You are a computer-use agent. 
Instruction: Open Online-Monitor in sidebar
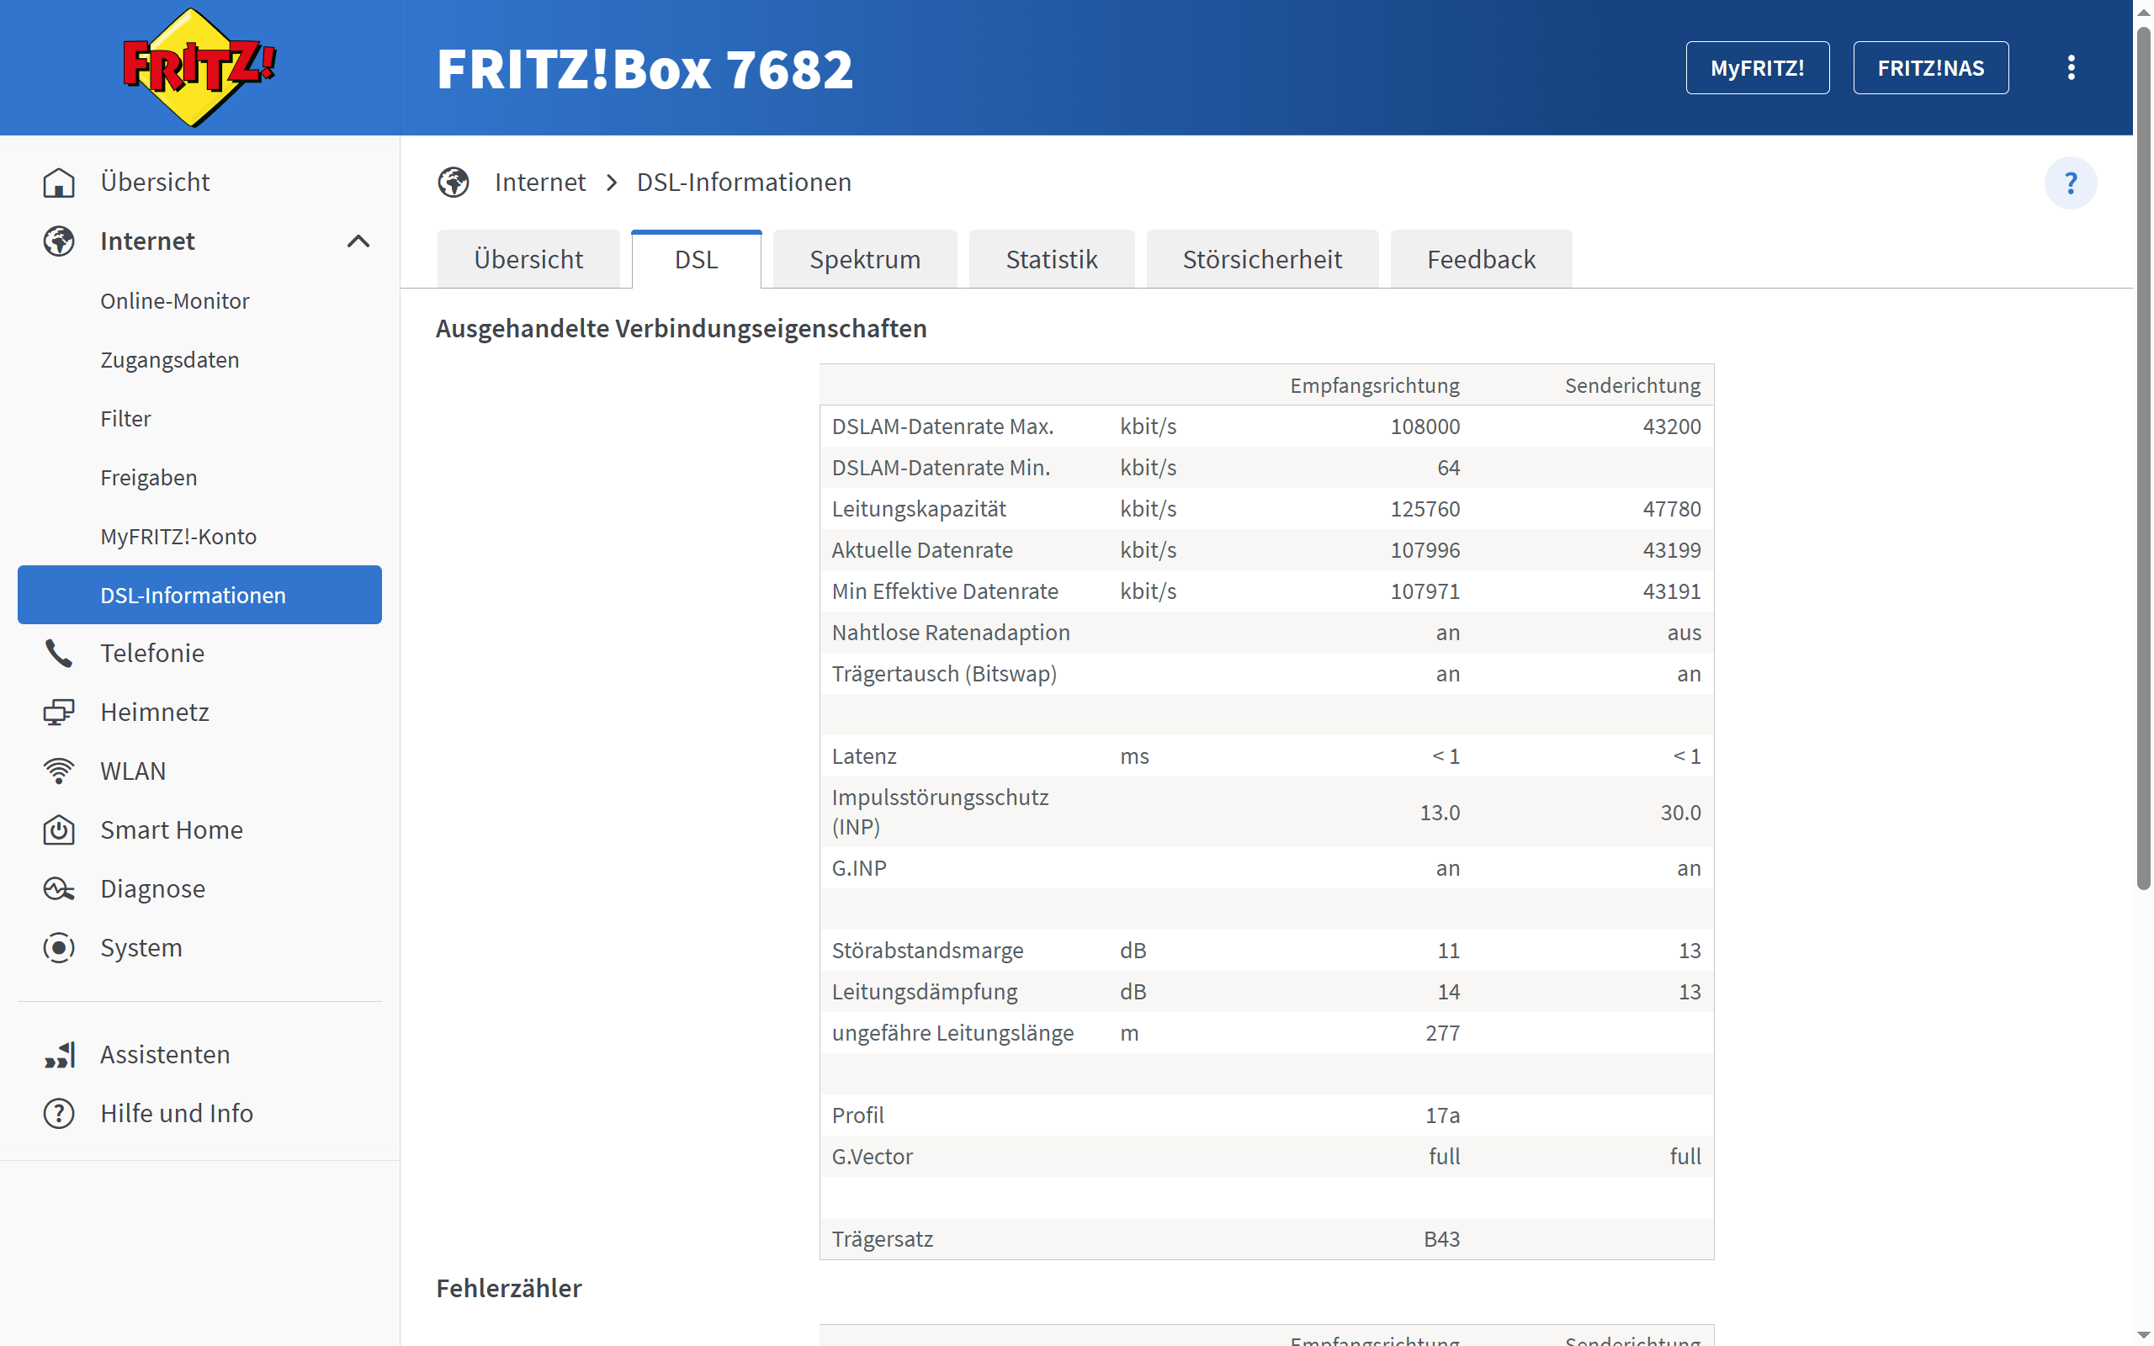174,301
